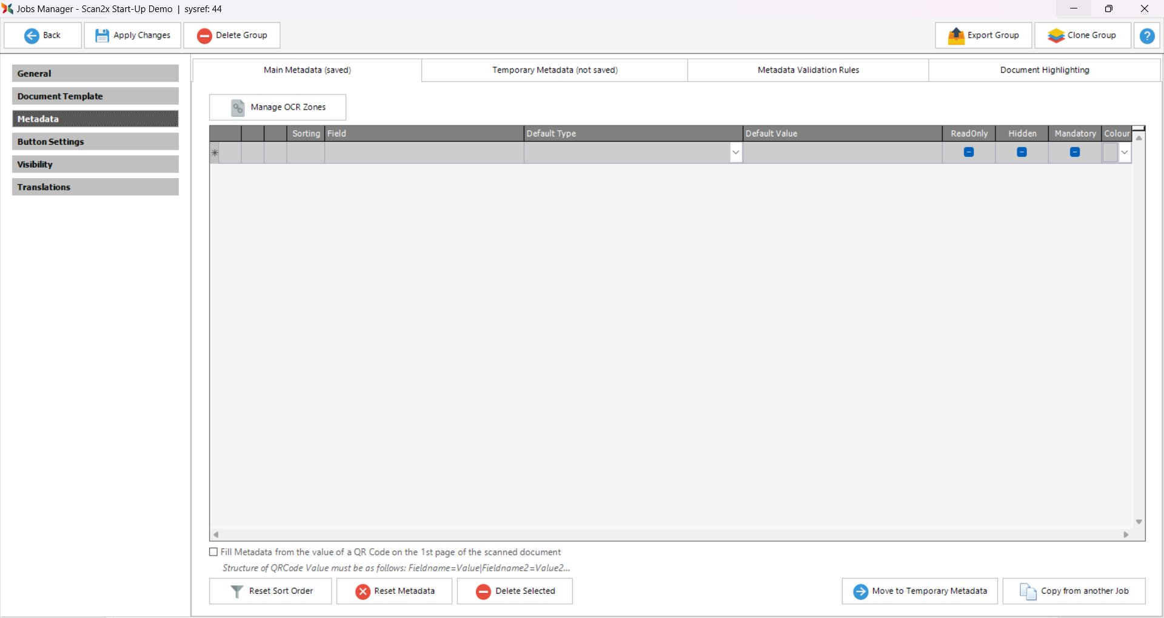The width and height of the screenshot is (1164, 618).
Task: Toggle the ReadOnly checkbox in new row
Action: point(968,153)
